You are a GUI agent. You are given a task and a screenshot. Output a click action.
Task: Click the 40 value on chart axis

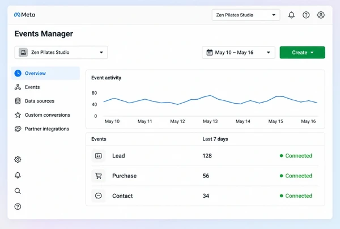(94, 104)
